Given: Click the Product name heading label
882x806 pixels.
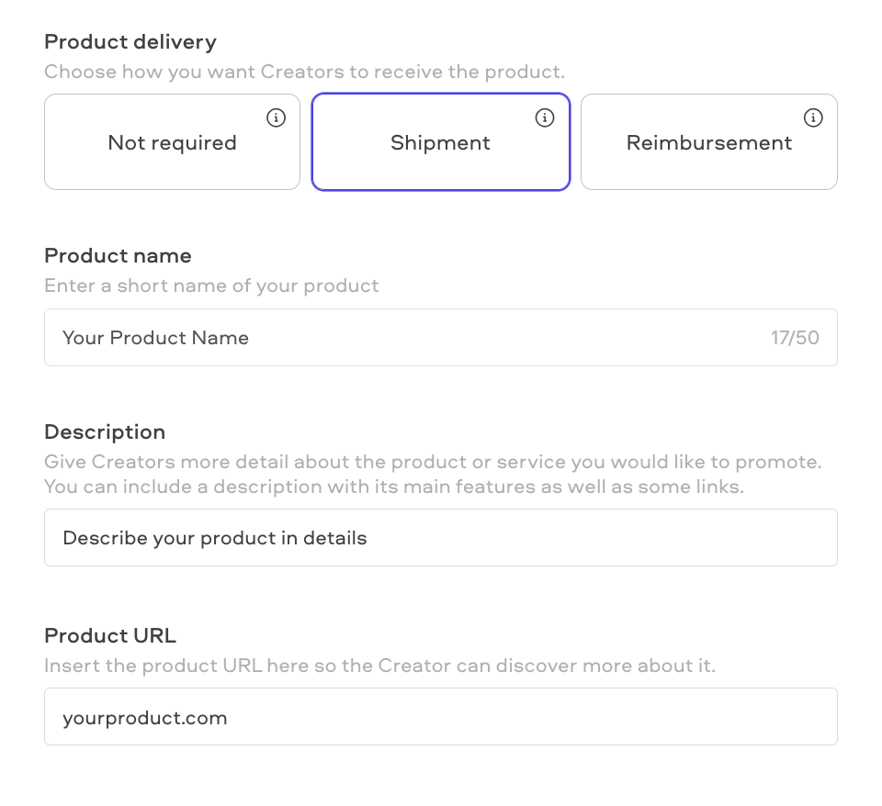Looking at the screenshot, I should coord(119,256).
